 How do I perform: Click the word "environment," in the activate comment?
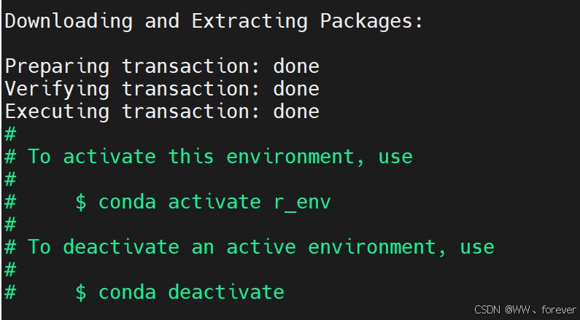click(308, 157)
